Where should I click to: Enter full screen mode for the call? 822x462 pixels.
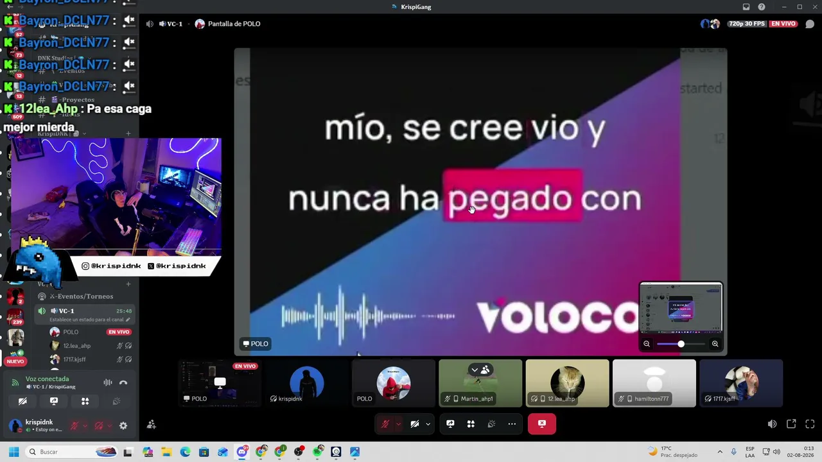pos(810,424)
